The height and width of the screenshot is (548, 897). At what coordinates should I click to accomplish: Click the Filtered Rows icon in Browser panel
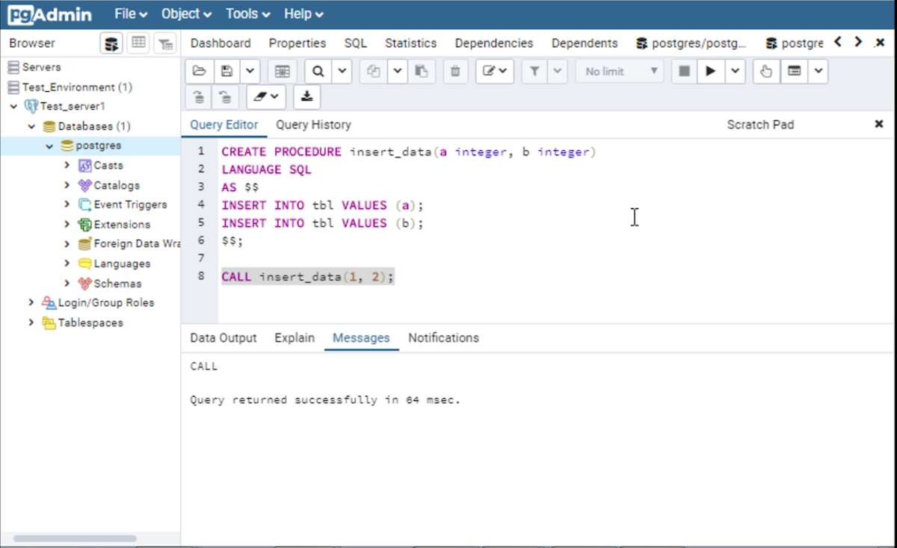(165, 43)
